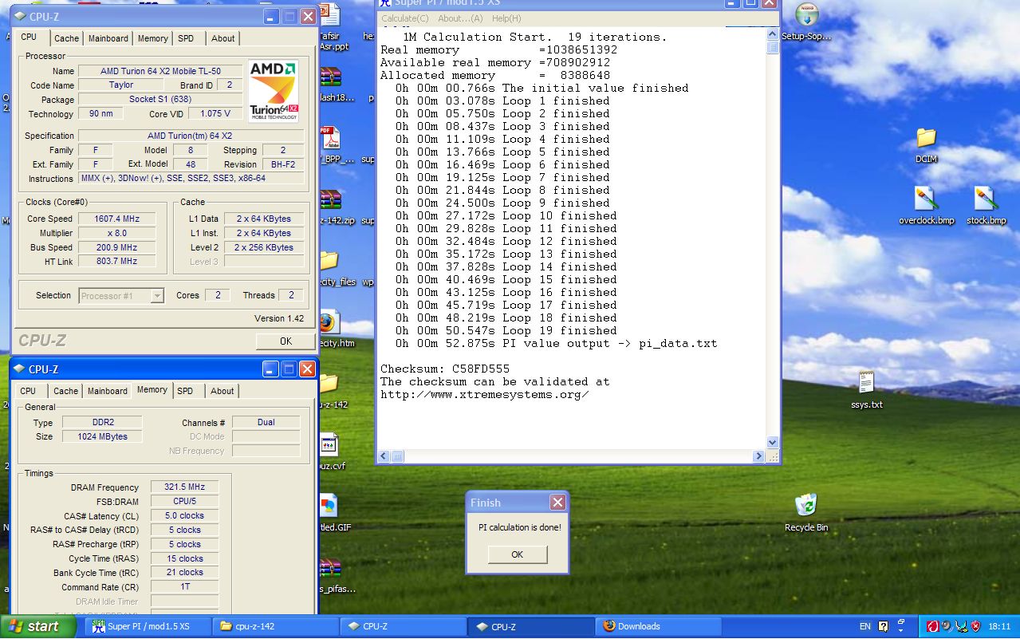Switch to Mainboard tab in upper CPU-Z
1020x639 pixels.
tap(108, 38)
